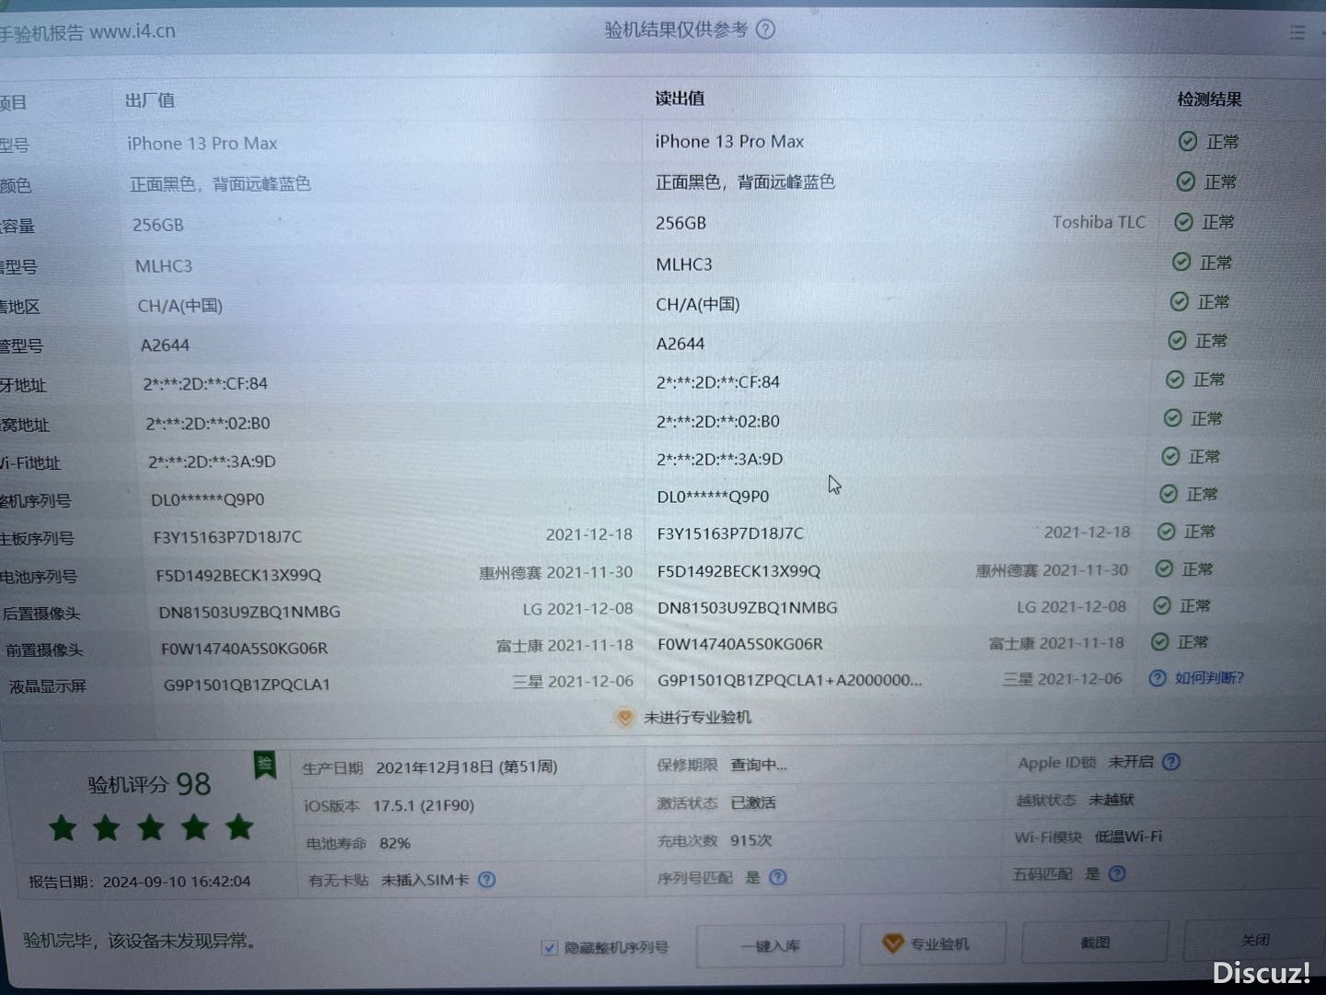Viewport: 1326px width, 995px height.
Task: Click the 正常 check icon in the 正面黑色 color row
Action: tap(1186, 181)
